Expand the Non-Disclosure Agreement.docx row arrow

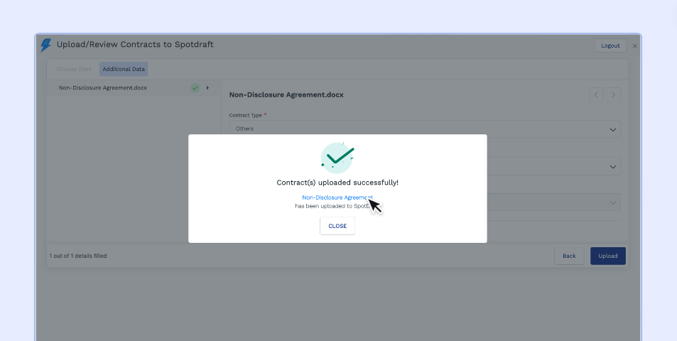click(x=207, y=88)
